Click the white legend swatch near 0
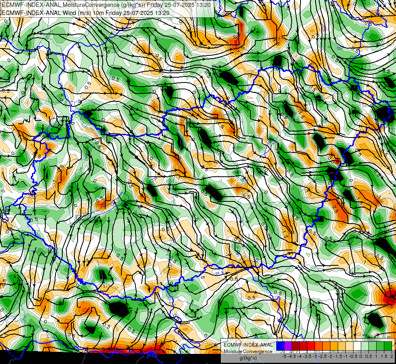396x364 pixels. tap(357, 346)
